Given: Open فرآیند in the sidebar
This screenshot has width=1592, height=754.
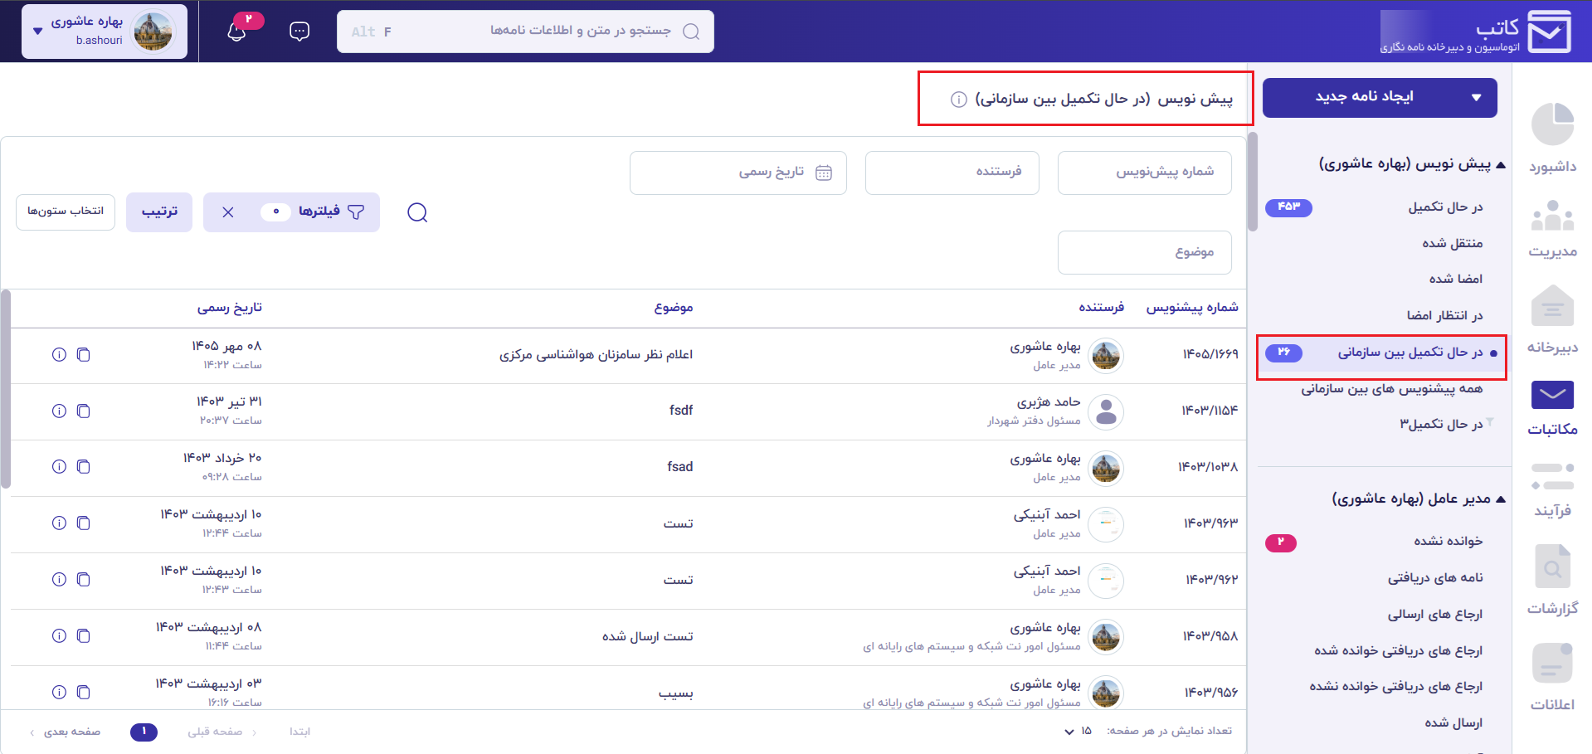Looking at the screenshot, I should (1552, 491).
